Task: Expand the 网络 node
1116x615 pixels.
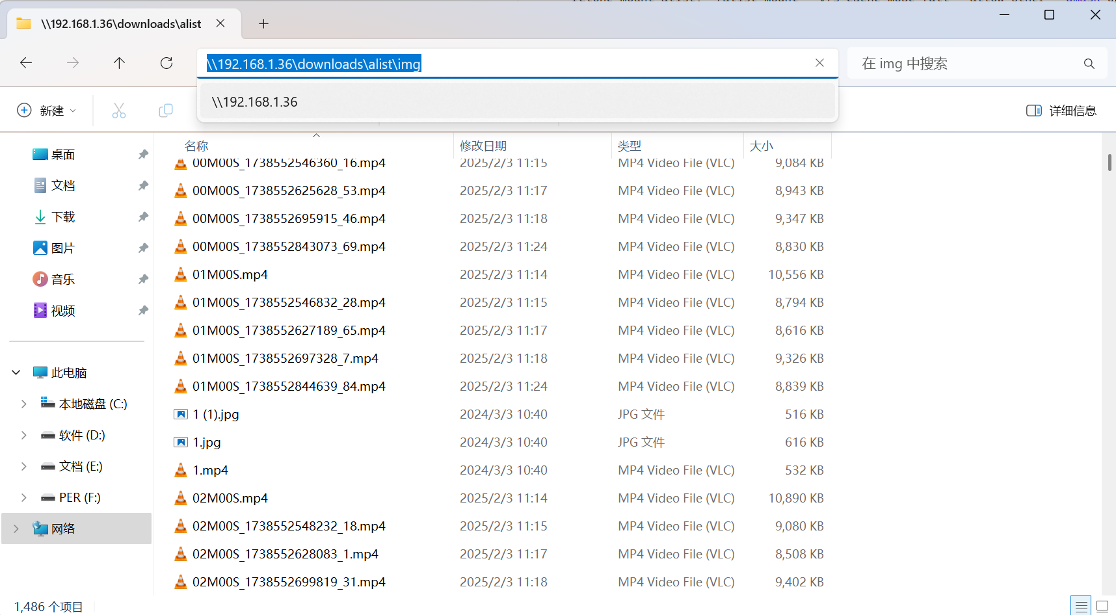Action: 16,529
